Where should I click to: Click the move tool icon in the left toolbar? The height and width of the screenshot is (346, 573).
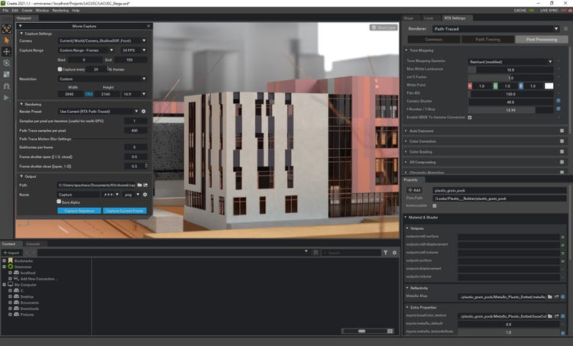tap(7, 51)
